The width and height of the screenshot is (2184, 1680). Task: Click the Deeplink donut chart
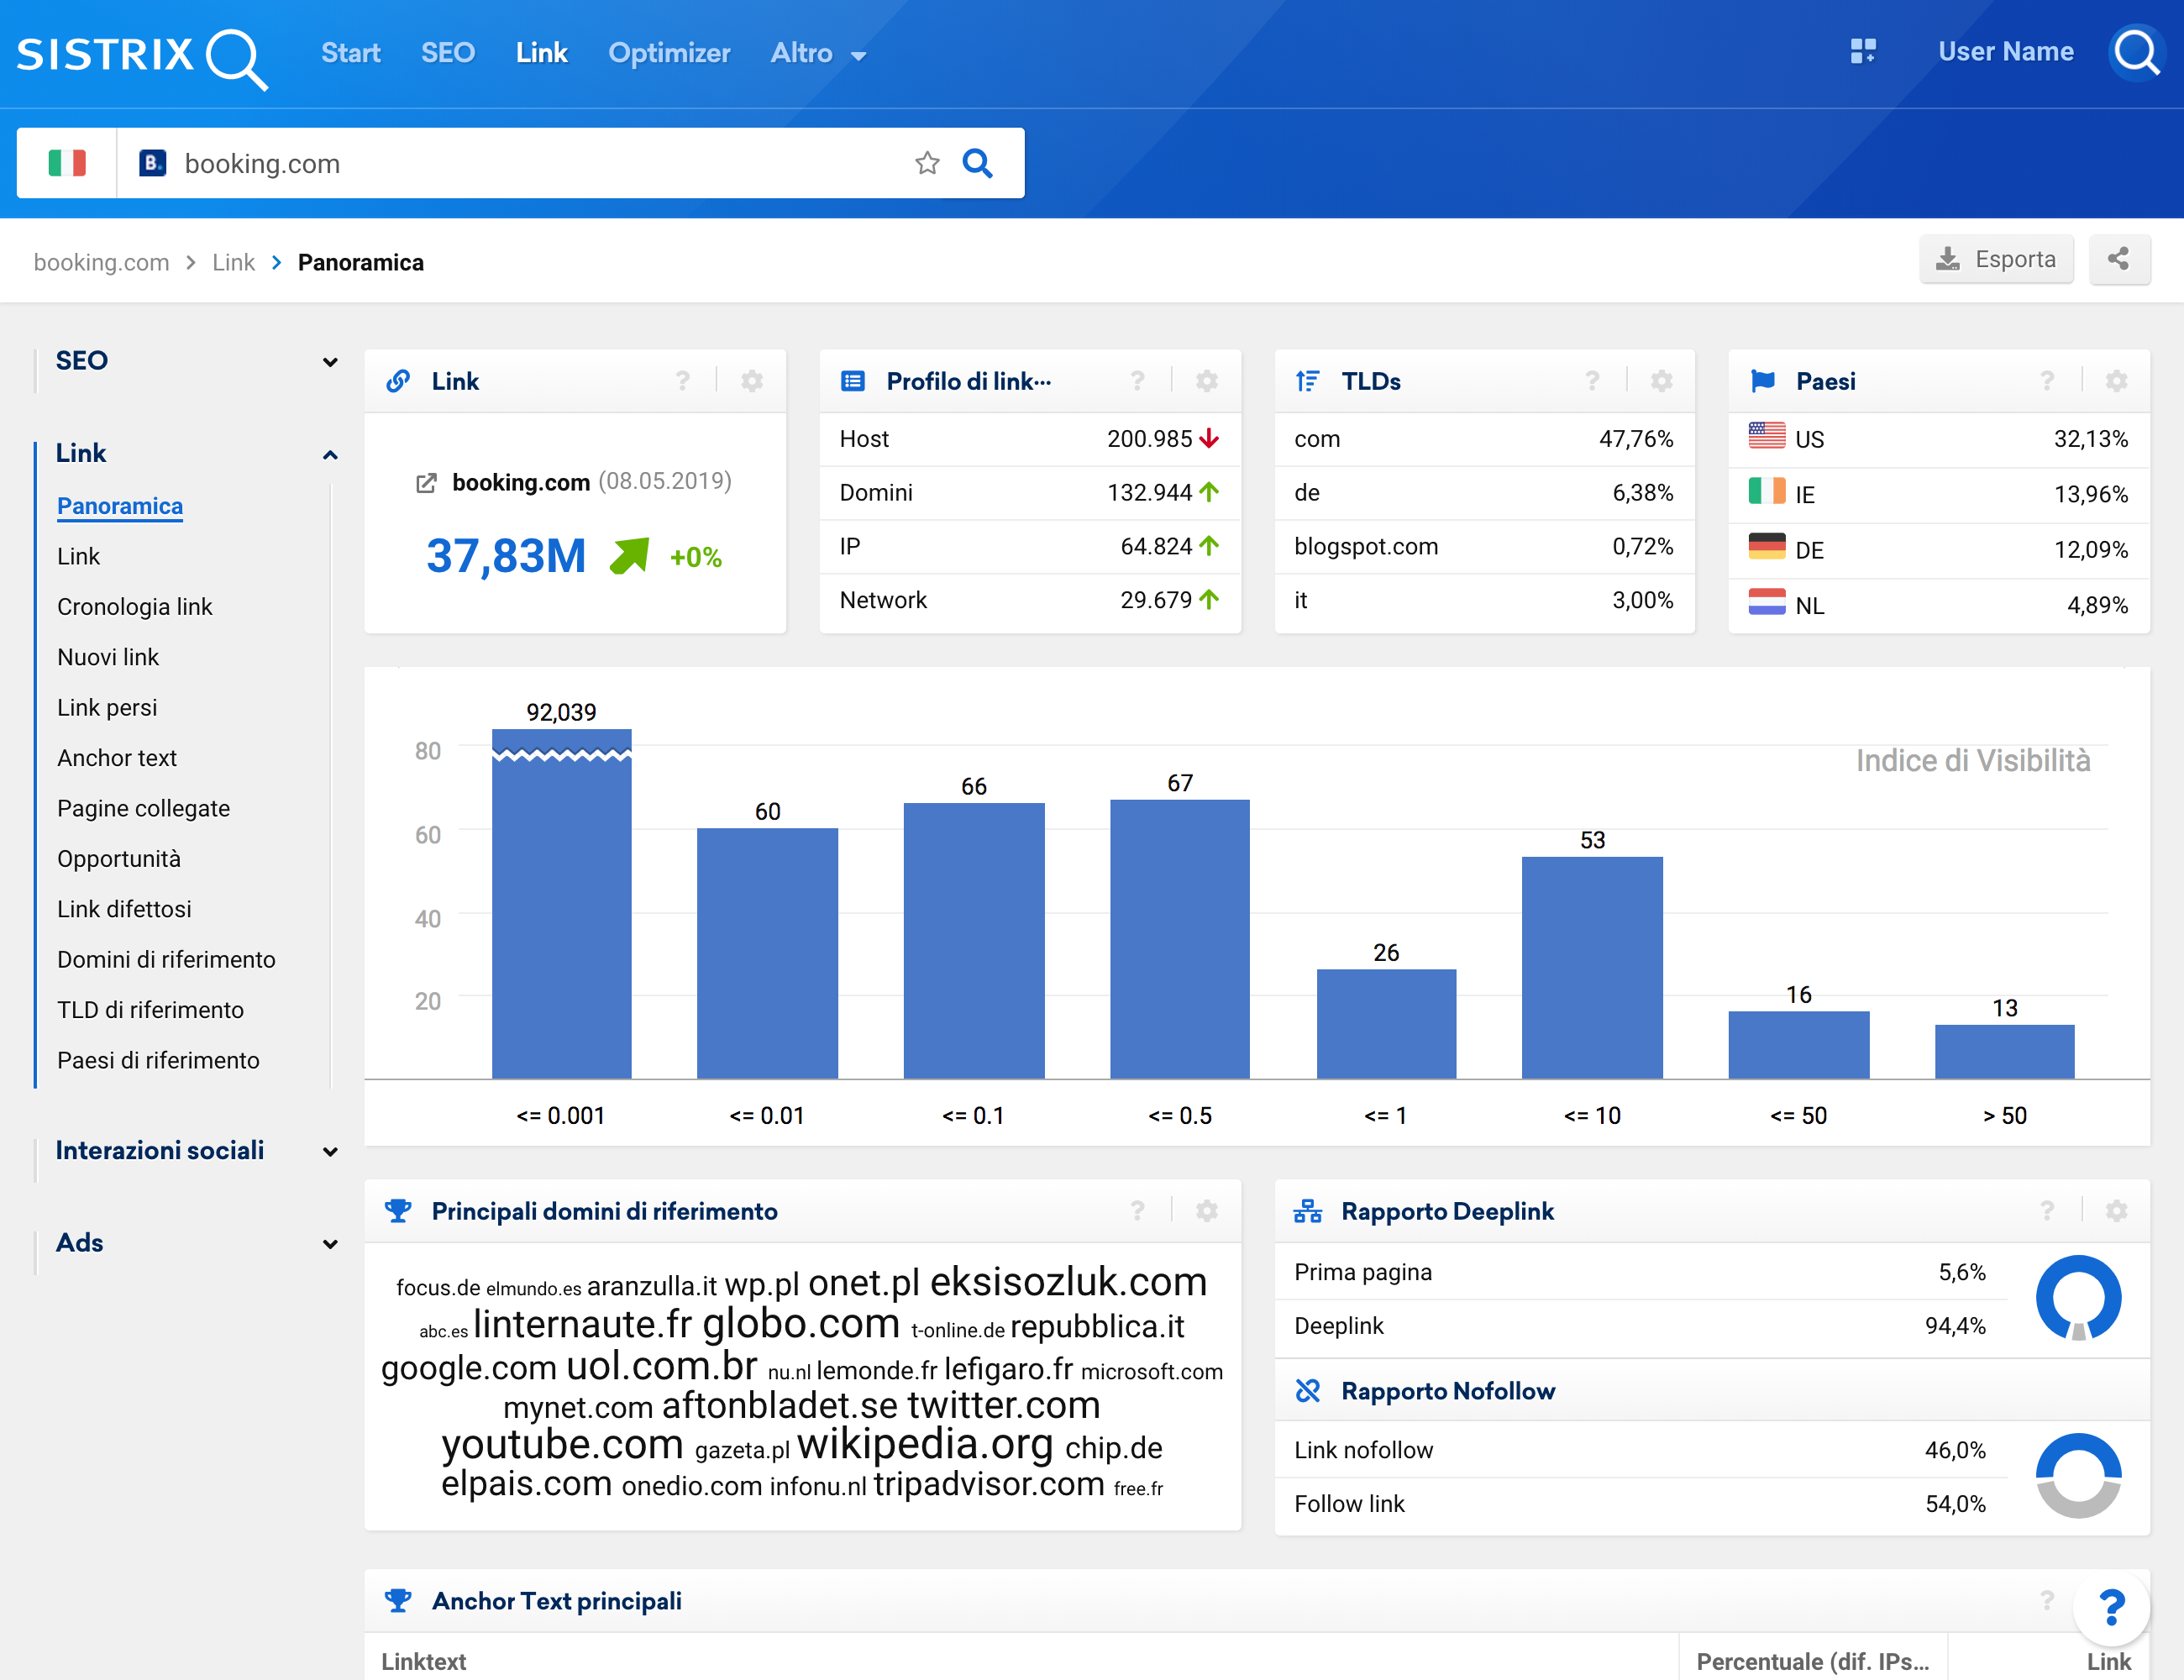2078,1298
